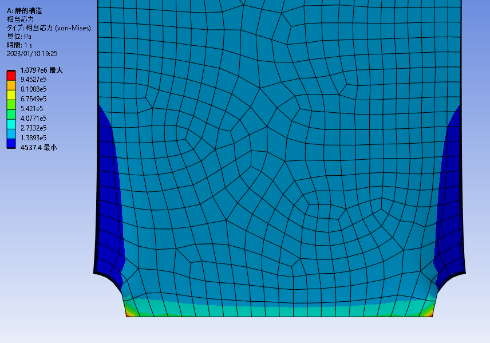Click the dark blue low-stress region on left edge
Screen dimensions: 490x343
click(109, 200)
